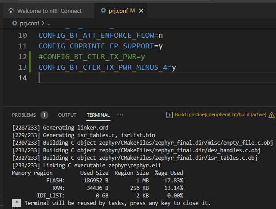Click the gear icon on prj.conf tab
The height and width of the screenshot is (209, 276).
point(103,10)
